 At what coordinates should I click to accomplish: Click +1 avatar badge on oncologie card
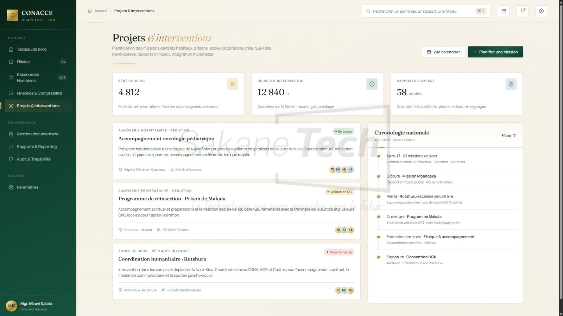tap(350, 169)
